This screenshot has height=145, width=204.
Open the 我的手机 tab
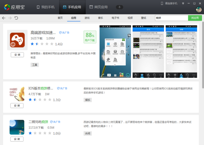(46, 7)
